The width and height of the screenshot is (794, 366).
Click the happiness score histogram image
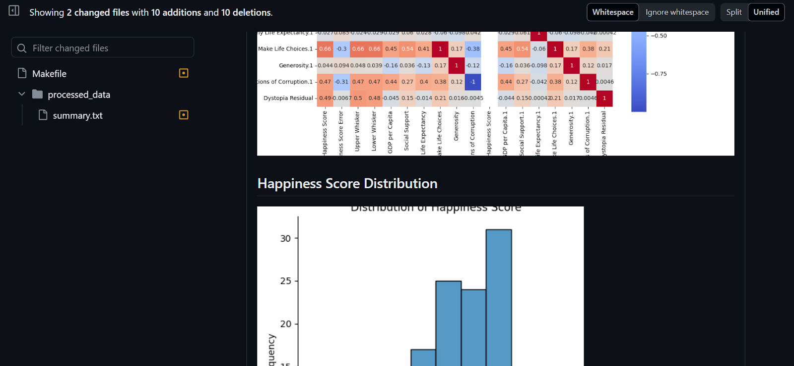(420, 286)
